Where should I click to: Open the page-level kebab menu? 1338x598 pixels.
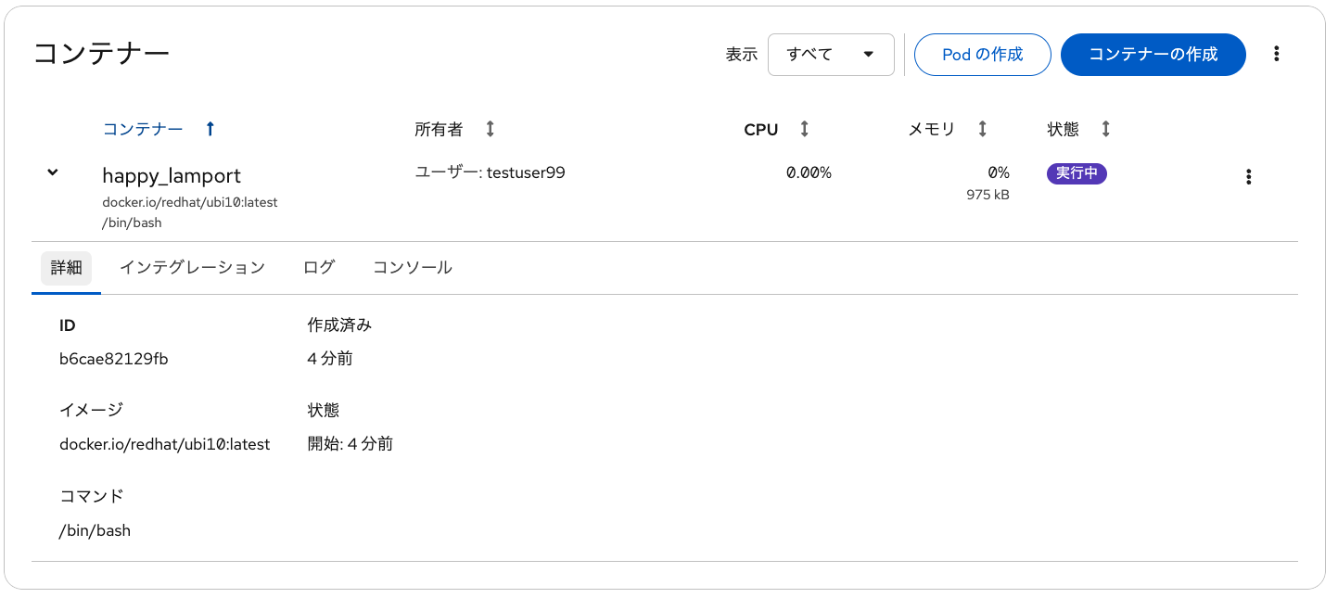click(1277, 54)
